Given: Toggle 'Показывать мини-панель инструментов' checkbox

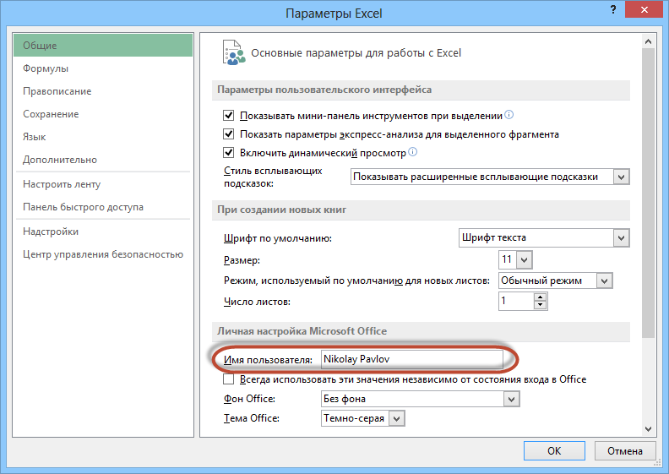Looking at the screenshot, I should click(x=229, y=115).
